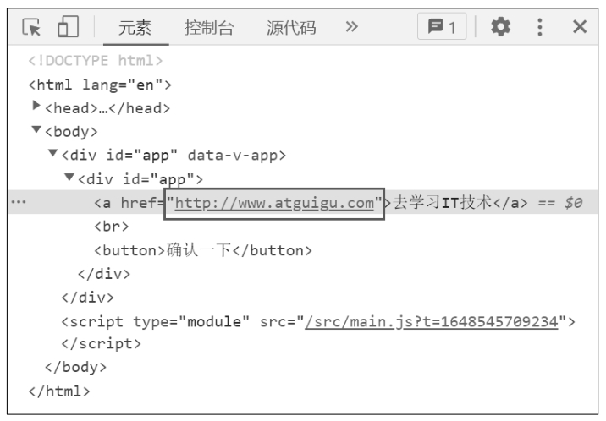This screenshot has height=421, width=606.
Task: Expand the head element node
Action: [x=36, y=107]
